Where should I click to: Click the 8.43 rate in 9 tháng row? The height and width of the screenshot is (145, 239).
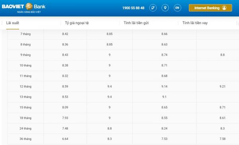65,55
